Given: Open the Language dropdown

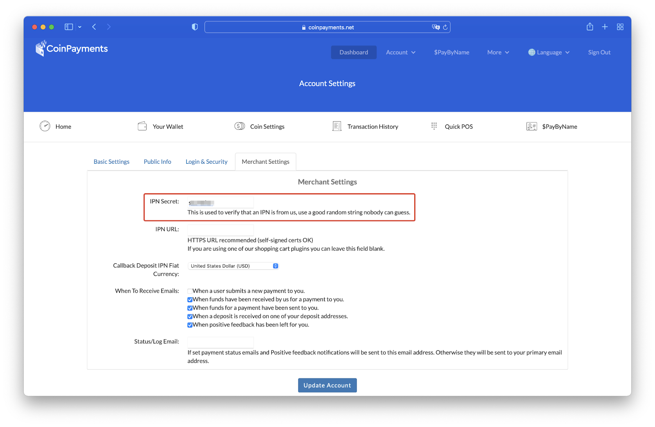Looking at the screenshot, I should point(549,52).
